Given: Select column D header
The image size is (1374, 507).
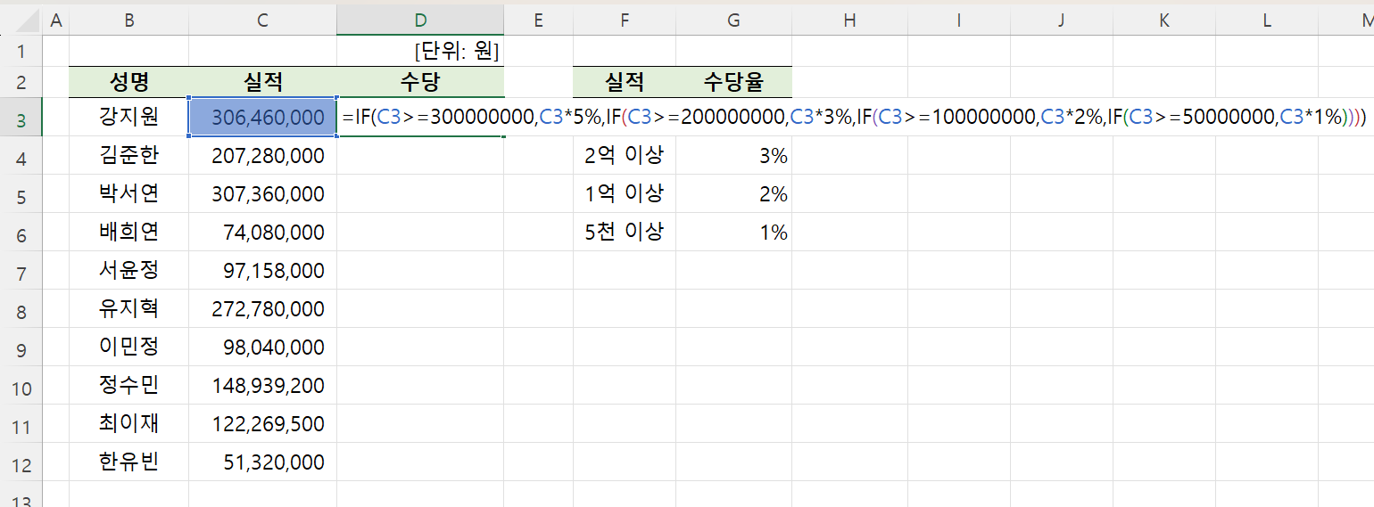Looking at the screenshot, I should 420,20.
